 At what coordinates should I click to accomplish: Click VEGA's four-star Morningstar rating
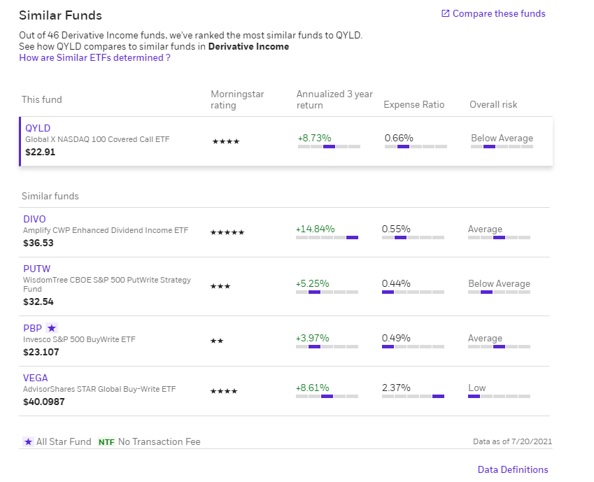click(224, 391)
